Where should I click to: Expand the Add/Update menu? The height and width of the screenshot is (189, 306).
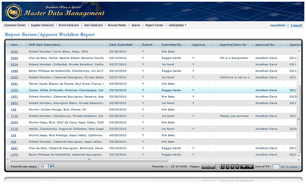(x=177, y=25)
